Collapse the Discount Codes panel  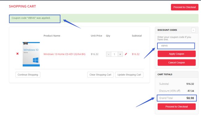pyautogui.click(x=193, y=30)
